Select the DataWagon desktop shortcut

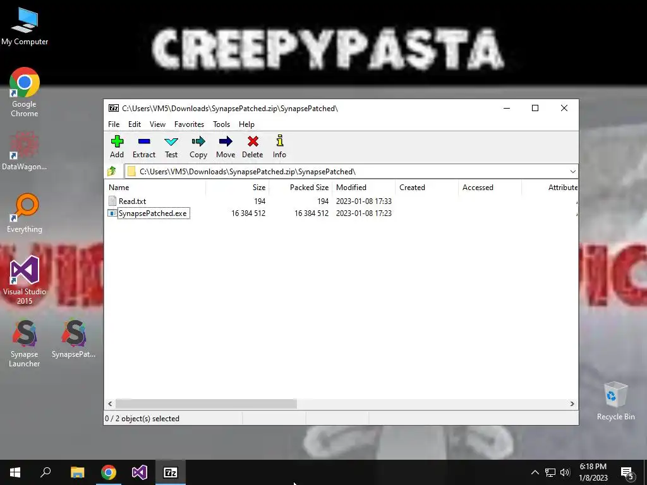click(25, 150)
